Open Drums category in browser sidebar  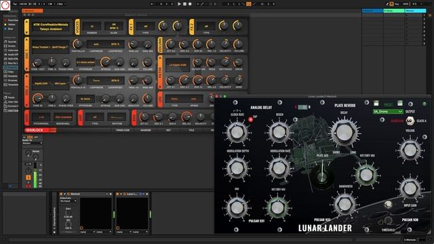coord(10,46)
